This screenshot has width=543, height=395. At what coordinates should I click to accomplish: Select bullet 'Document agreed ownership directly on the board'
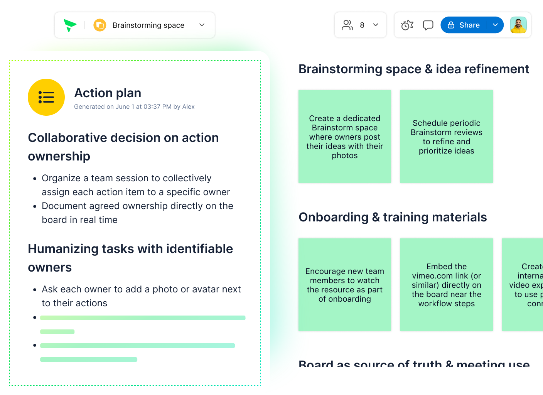[137, 213]
